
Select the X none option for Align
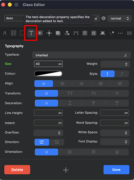[x=44, y=84]
